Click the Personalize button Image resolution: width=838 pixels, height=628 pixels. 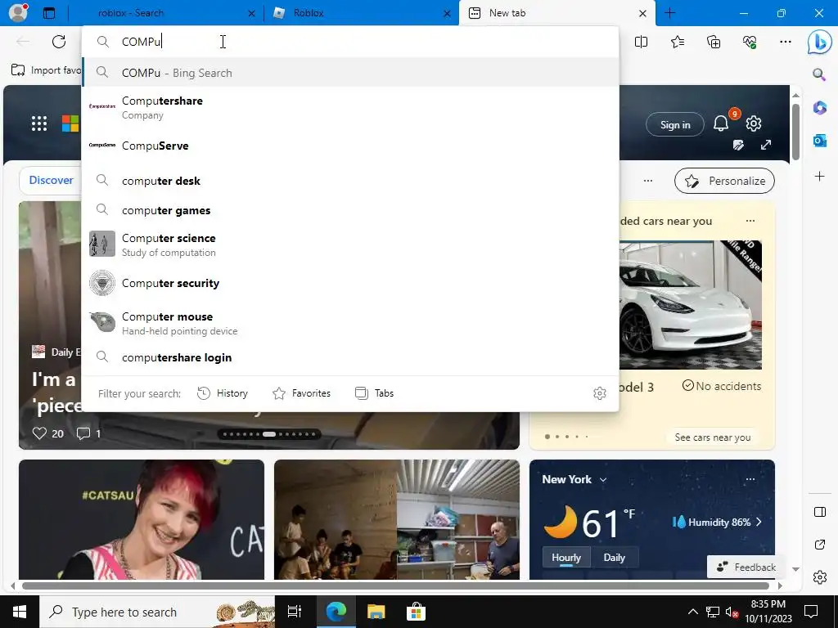click(x=725, y=181)
